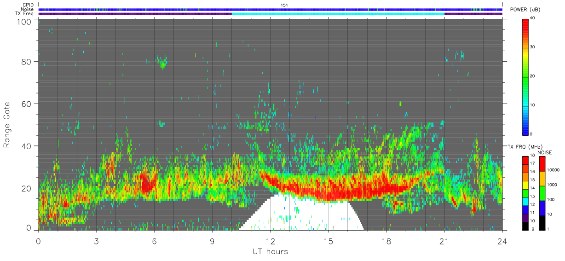The image size is (565, 261).
Task: Click the black bottom block of NOISE legend
Action: (x=542, y=222)
